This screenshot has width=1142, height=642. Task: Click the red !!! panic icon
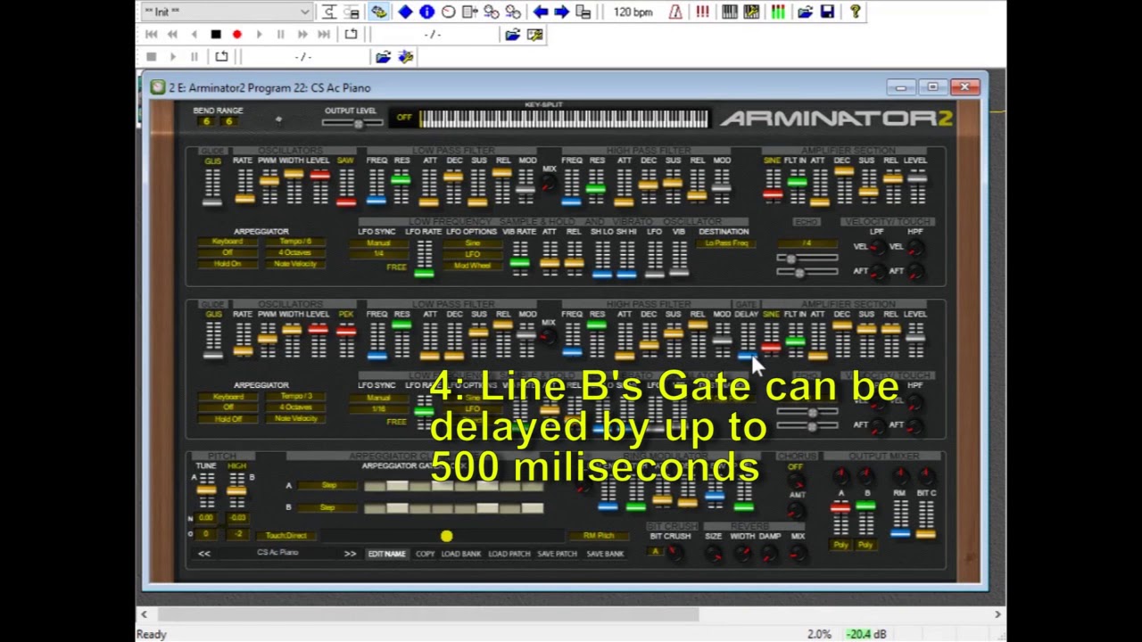pos(702,12)
